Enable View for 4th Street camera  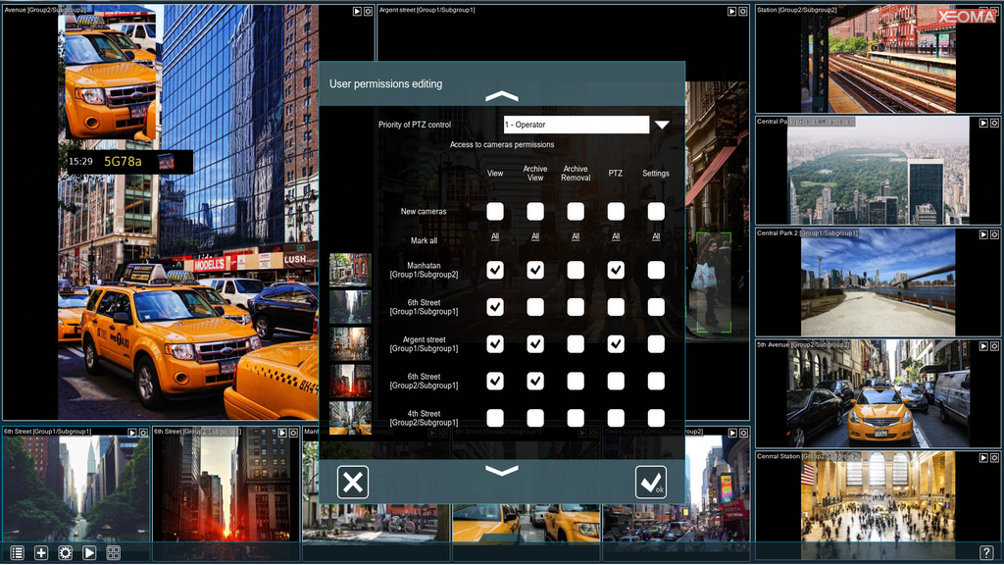(495, 418)
